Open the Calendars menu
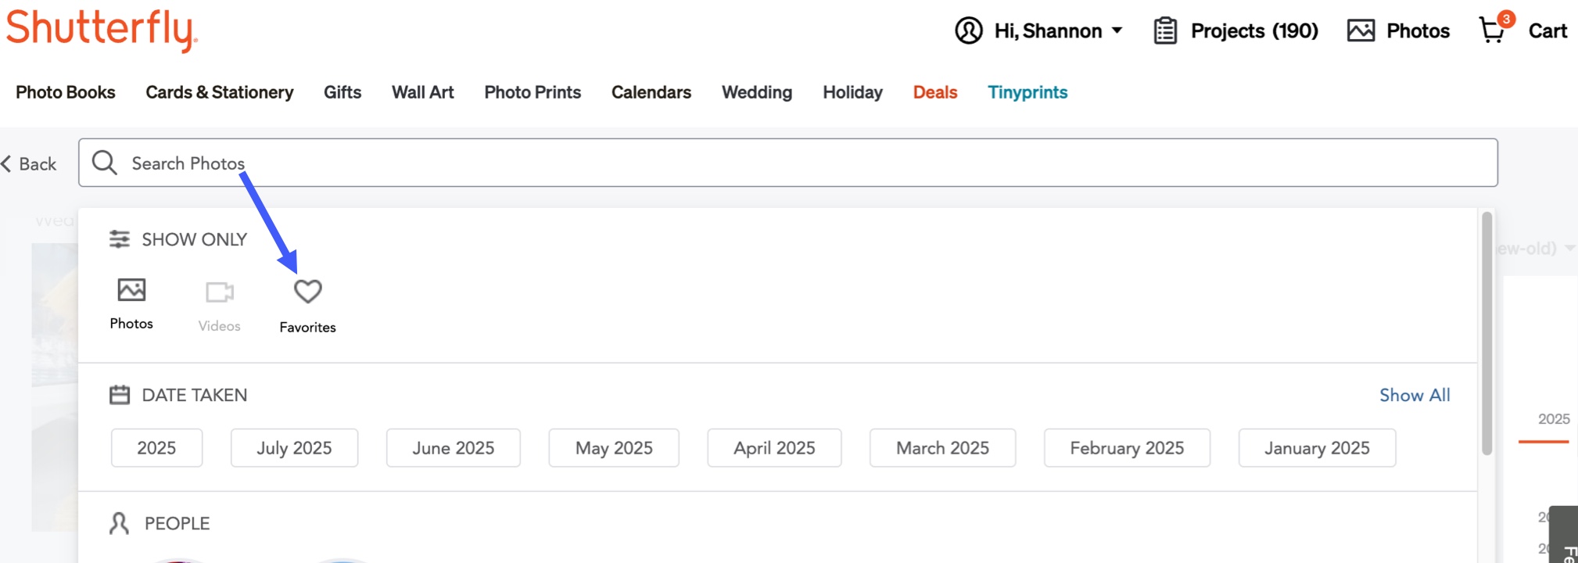 tap(651, 92)
